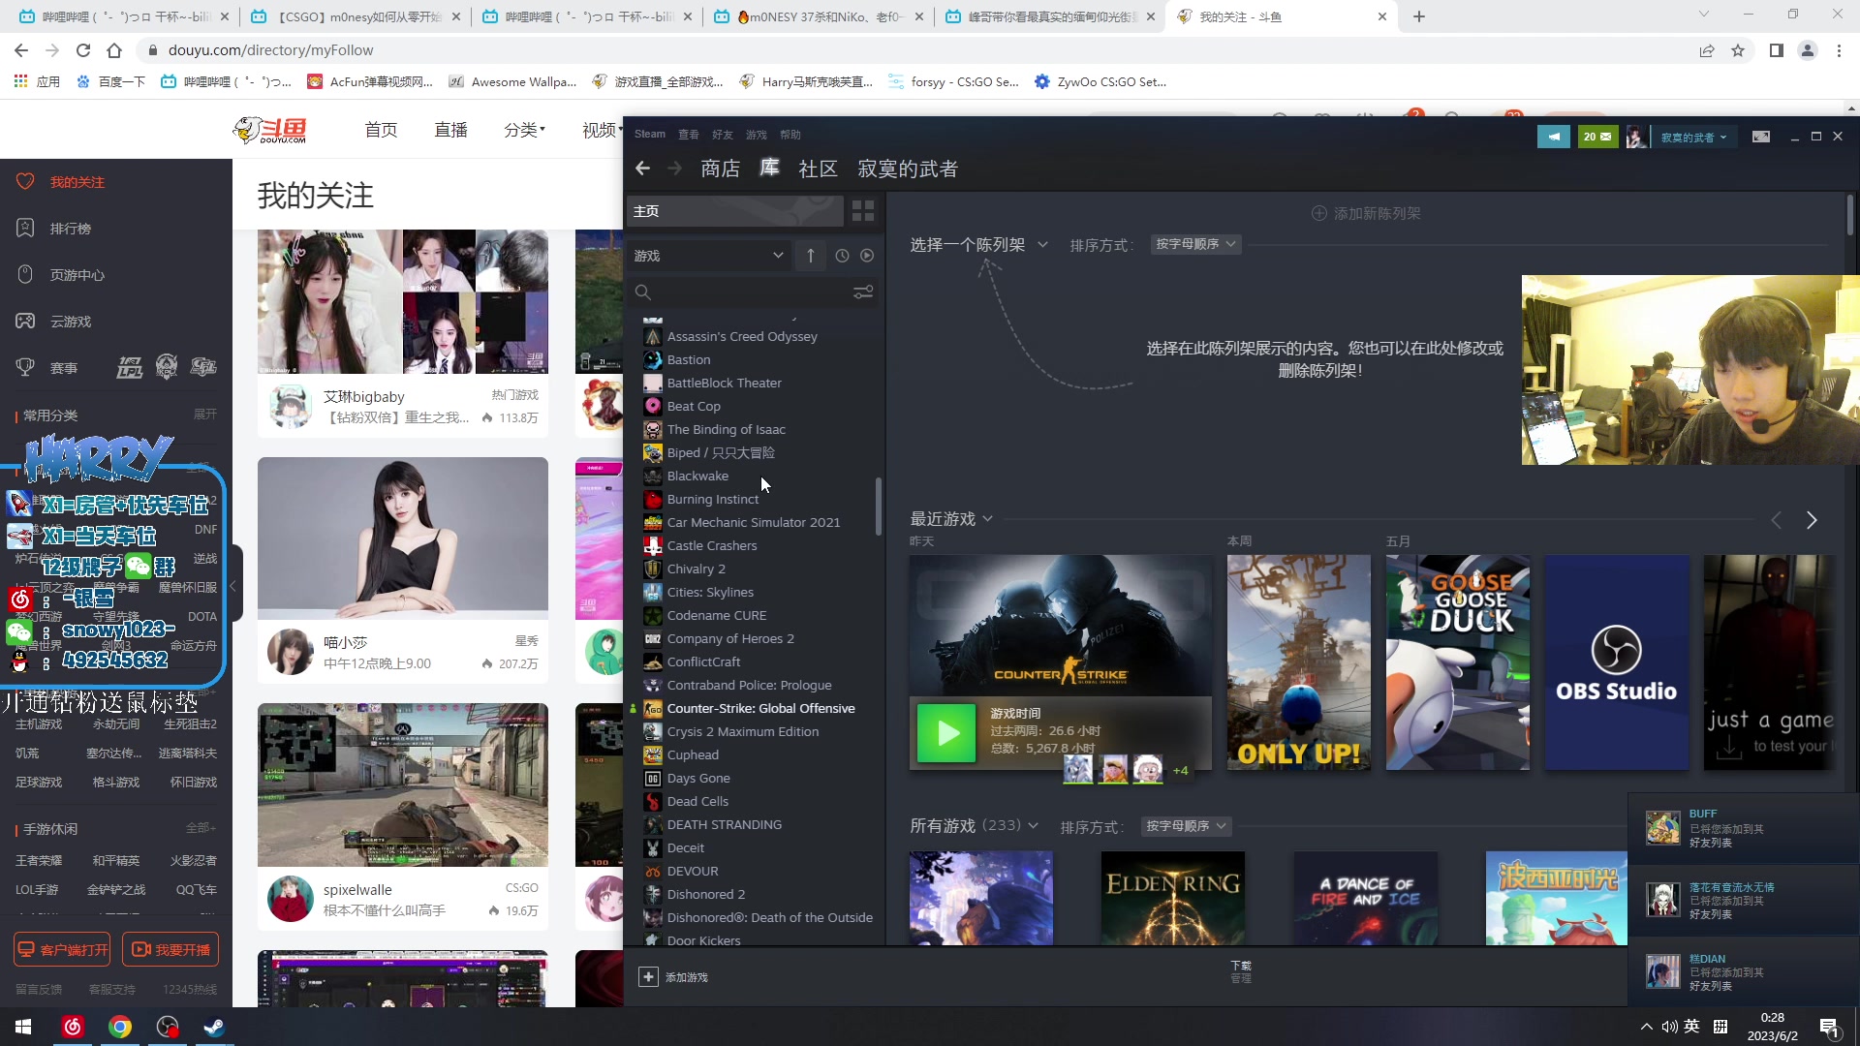Switch library to grid view icon
The width and height of the screenshot is (1860, 1046).
(863, 211)
